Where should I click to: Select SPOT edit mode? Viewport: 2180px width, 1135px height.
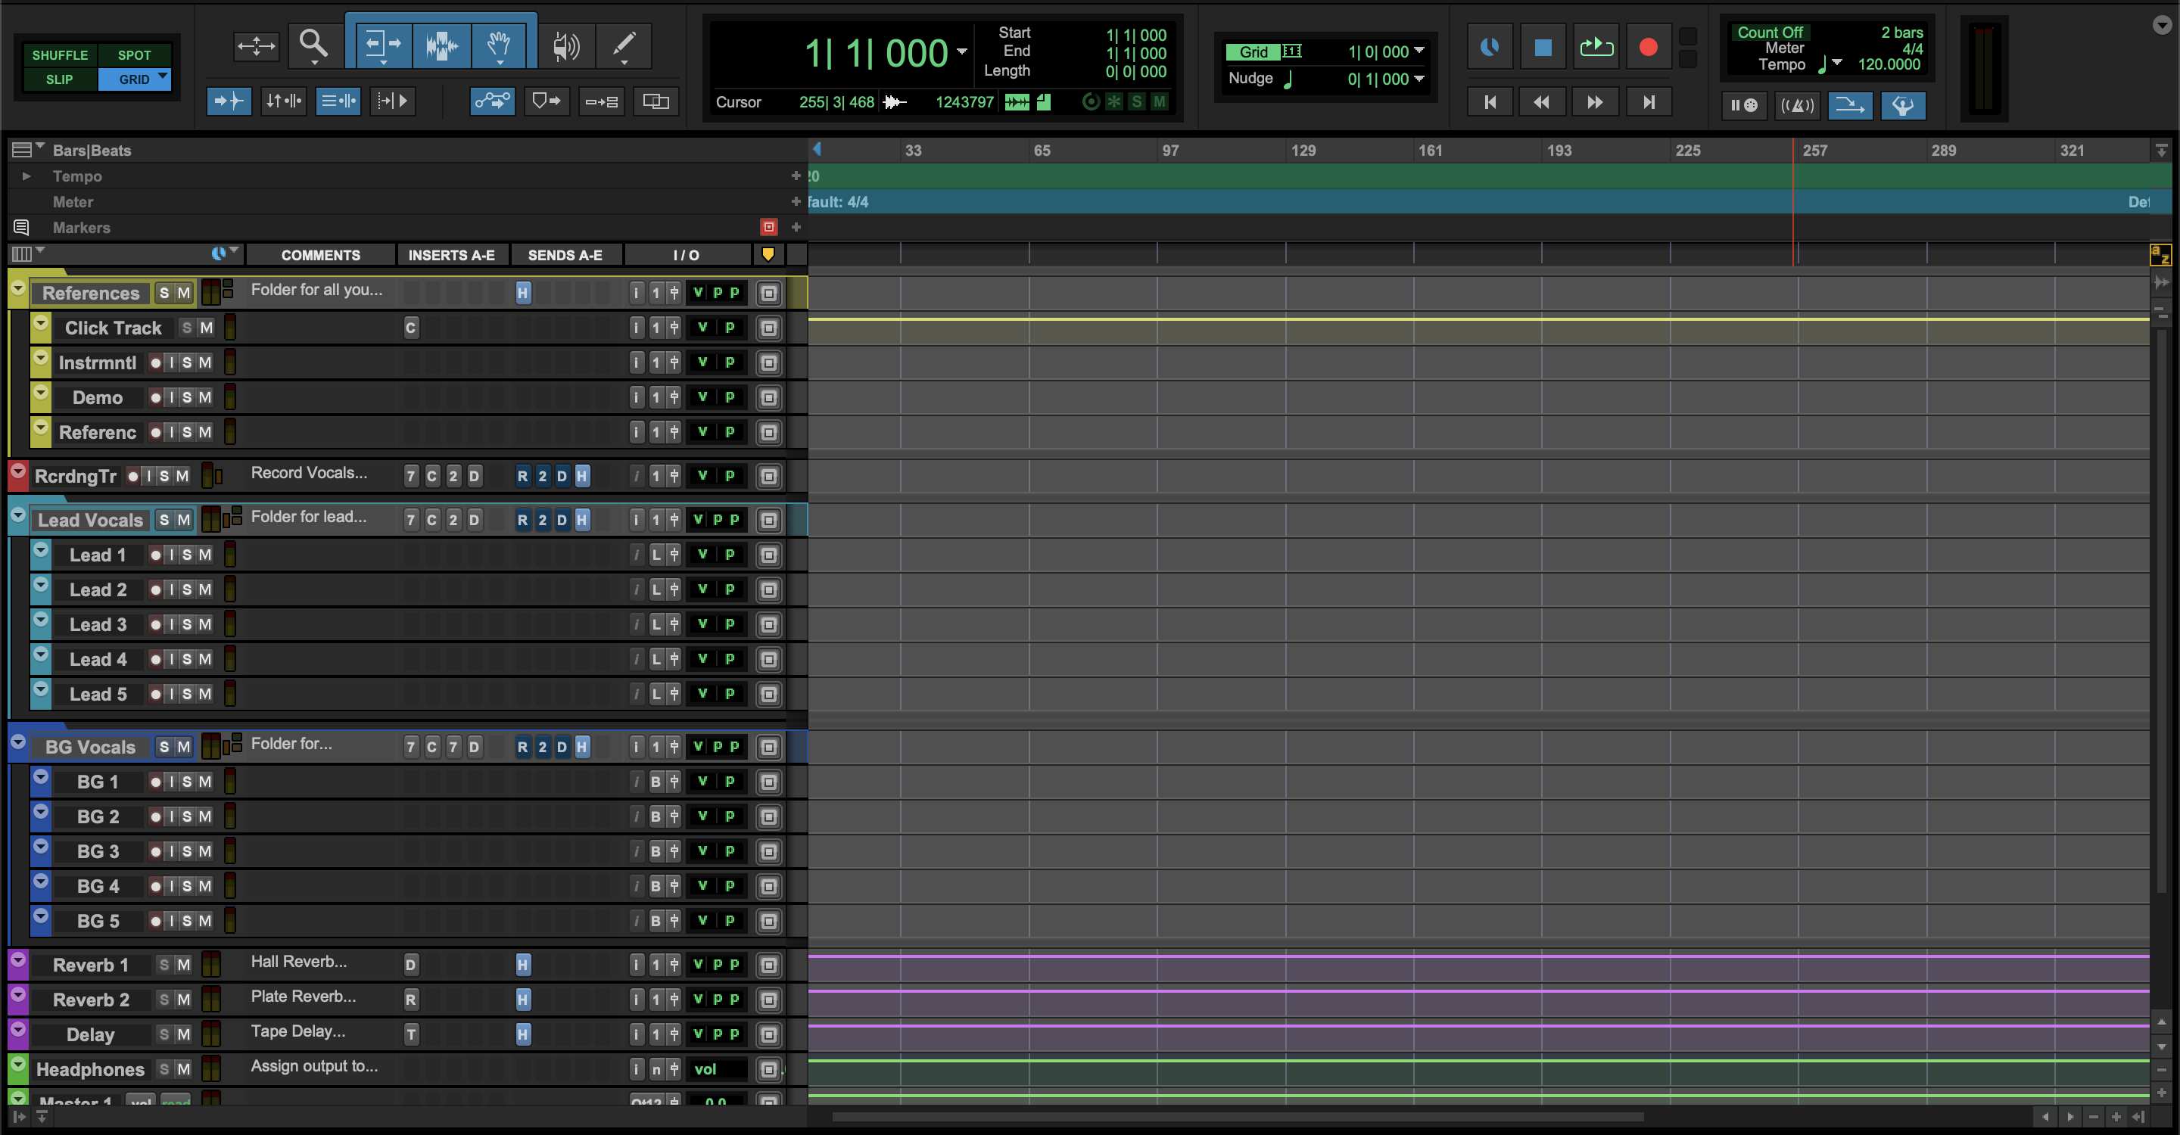pyautogui.click(x=134, y=55)
